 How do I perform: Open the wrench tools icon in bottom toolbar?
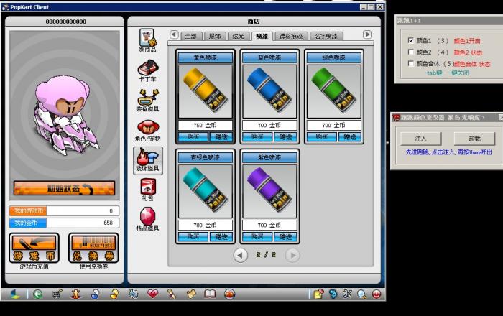(x=347, y=294)
